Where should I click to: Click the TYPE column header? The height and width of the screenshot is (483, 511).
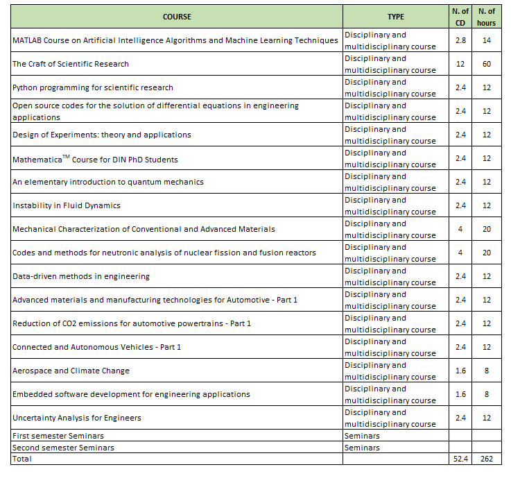point(395,17)
